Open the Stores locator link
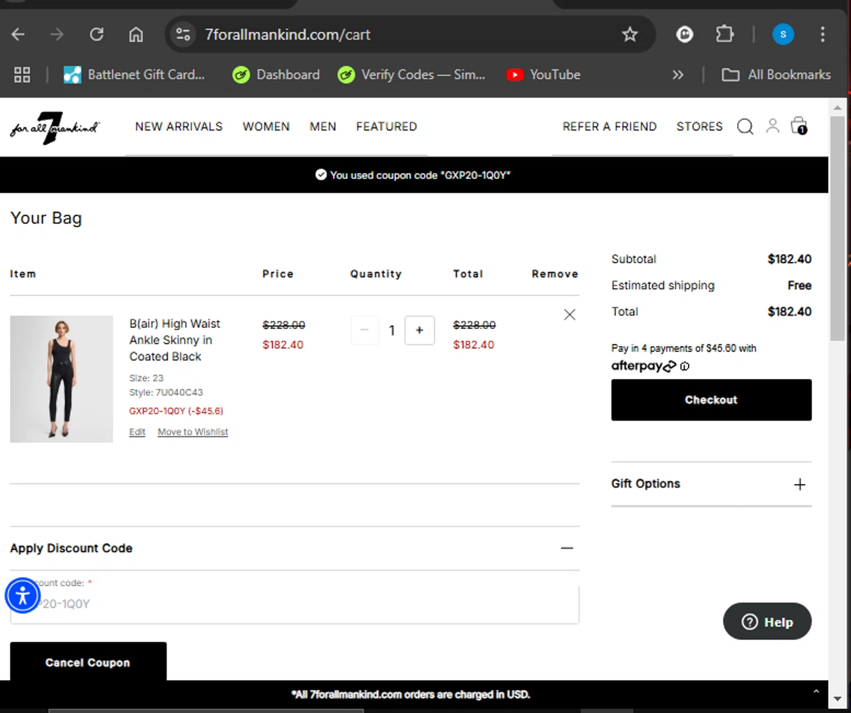851x713 pixels. tap(700, 126)
